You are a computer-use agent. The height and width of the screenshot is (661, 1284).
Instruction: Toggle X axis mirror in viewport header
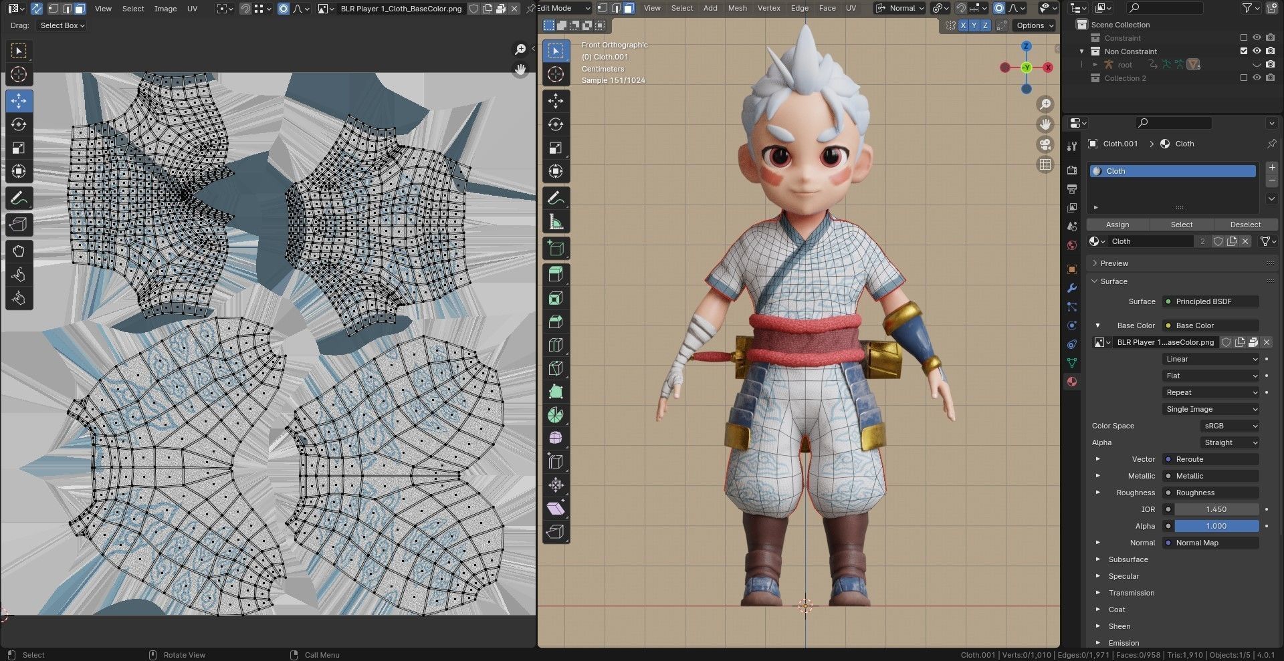963,25
